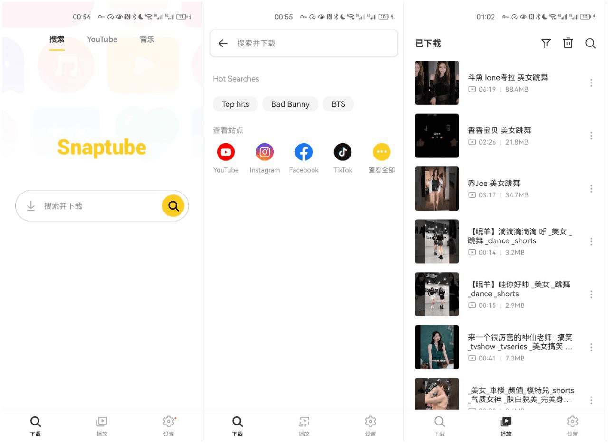This screenshot has width=608, height=443.
Task: Open 设置 gear in first screen bottom bar
Action: (x=169, y=426)
